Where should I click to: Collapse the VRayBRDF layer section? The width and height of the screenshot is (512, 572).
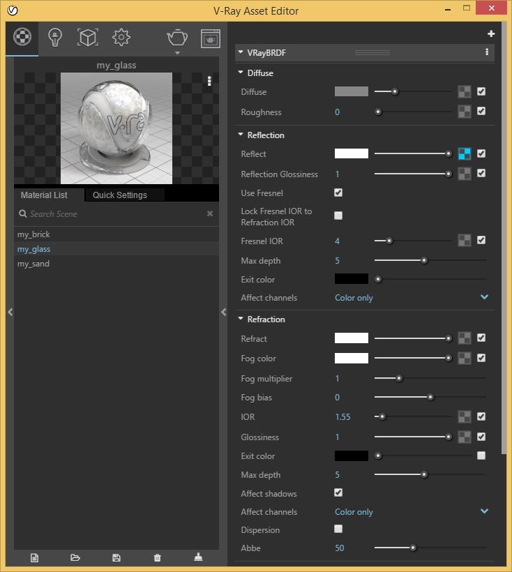(241, 52)
